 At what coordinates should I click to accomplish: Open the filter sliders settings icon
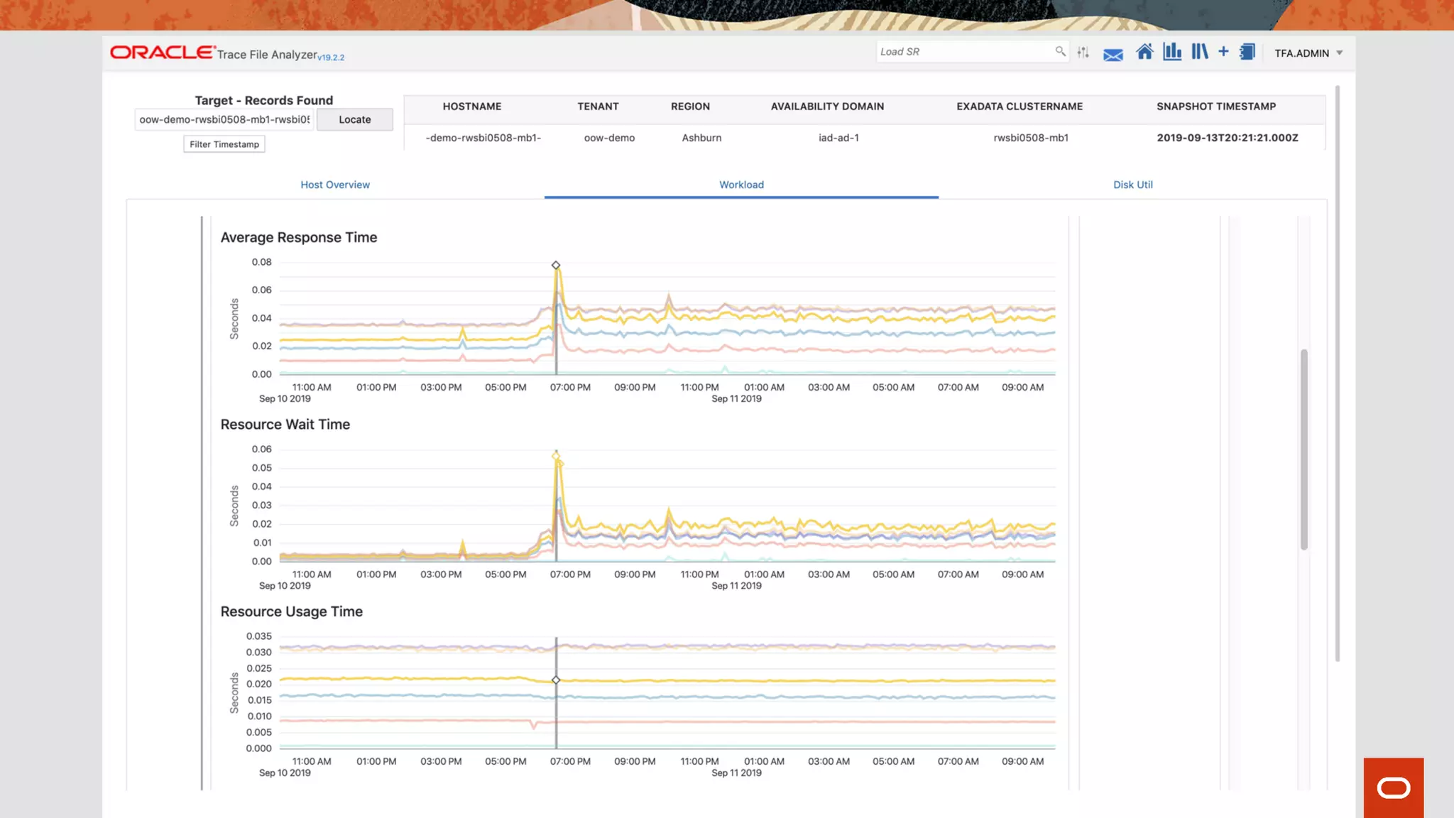(x=1083, y=53)
